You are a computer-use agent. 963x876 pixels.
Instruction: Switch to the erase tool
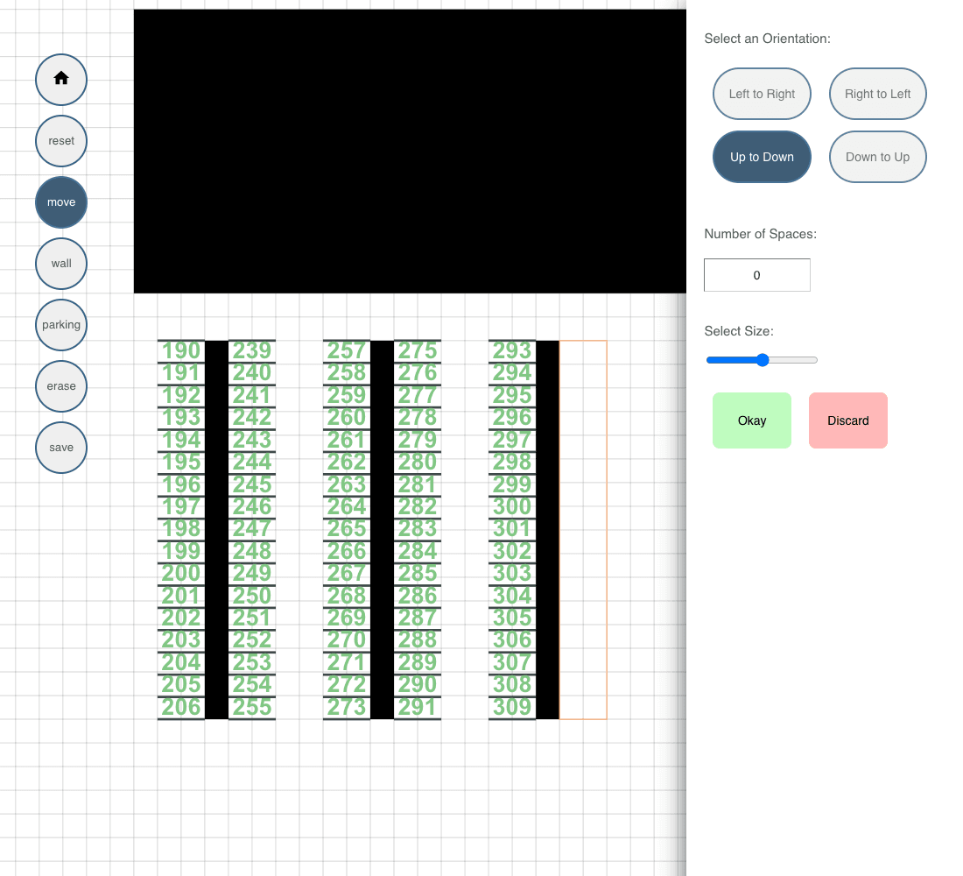click(61, 386)
